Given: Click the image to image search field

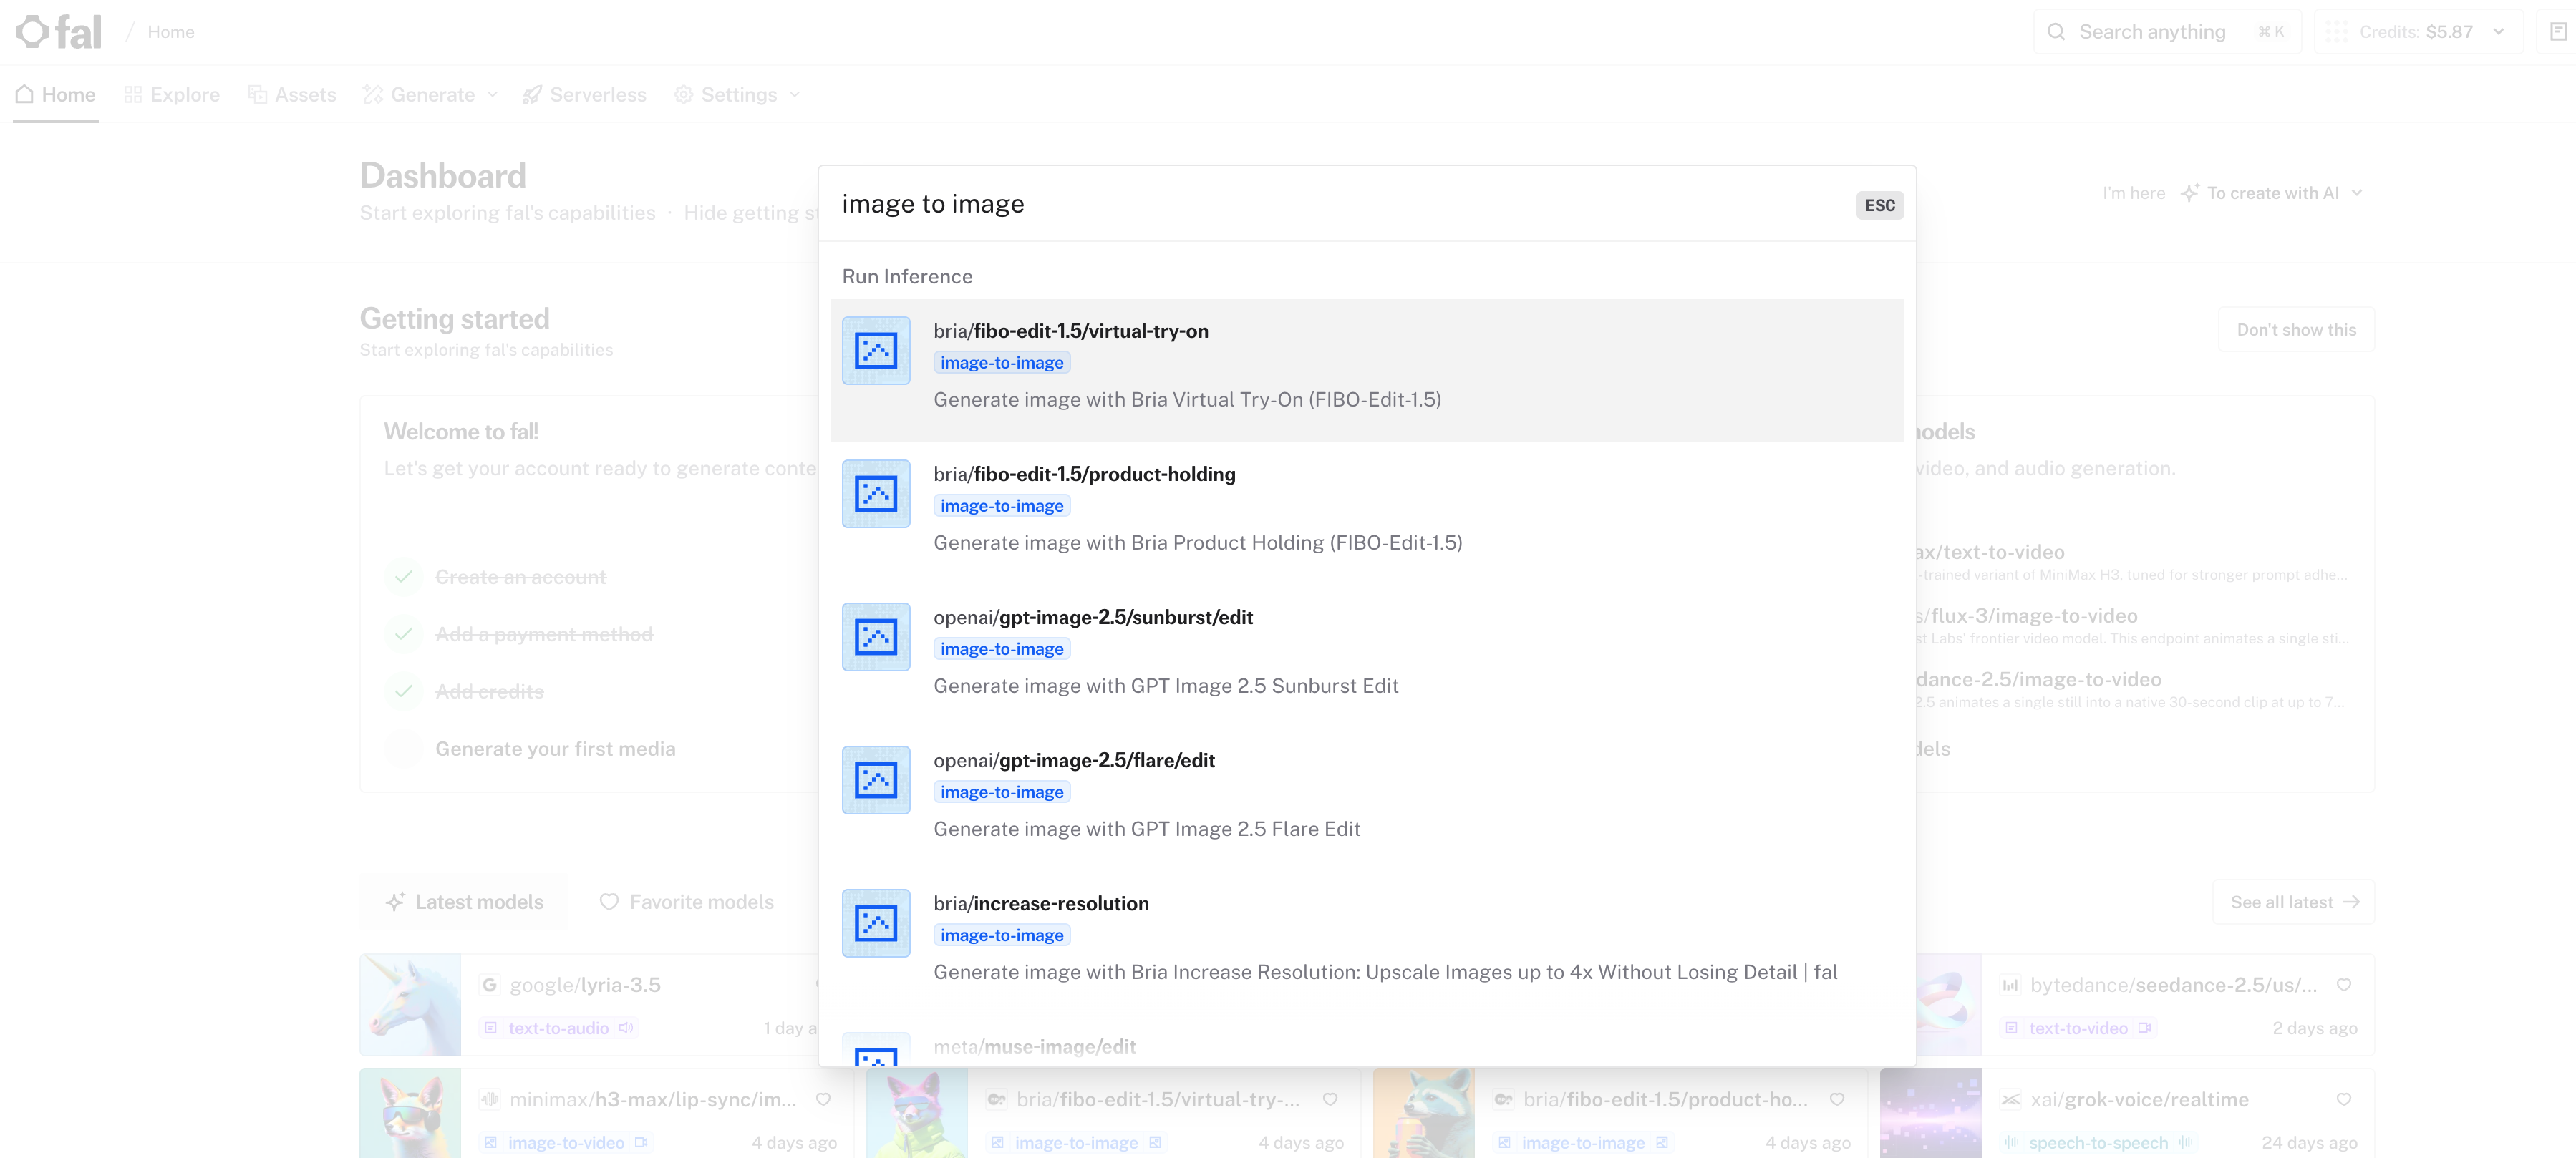Looking at the screenshot, I should pyautogui.click(x=1340, y=204).
